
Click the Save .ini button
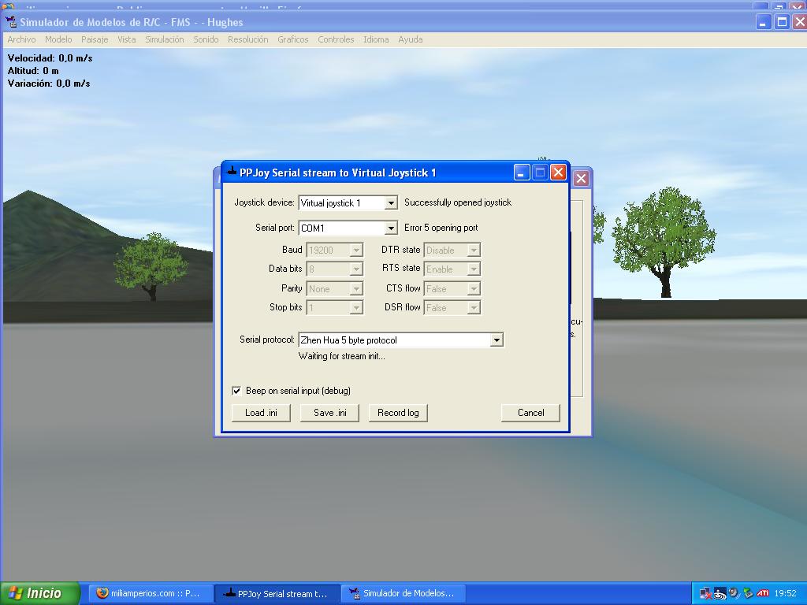[x=329, y=413]
